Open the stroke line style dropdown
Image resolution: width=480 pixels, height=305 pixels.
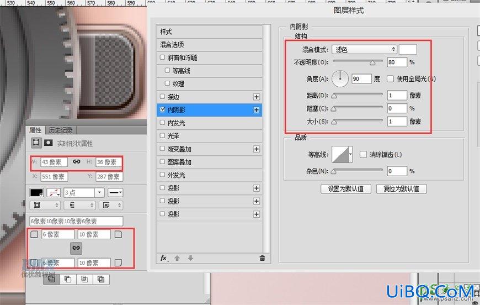tap(115, 192)
